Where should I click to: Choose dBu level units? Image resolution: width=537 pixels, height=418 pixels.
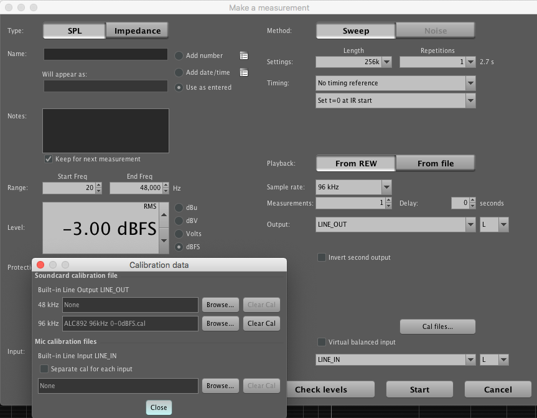(x=179, y=207)
